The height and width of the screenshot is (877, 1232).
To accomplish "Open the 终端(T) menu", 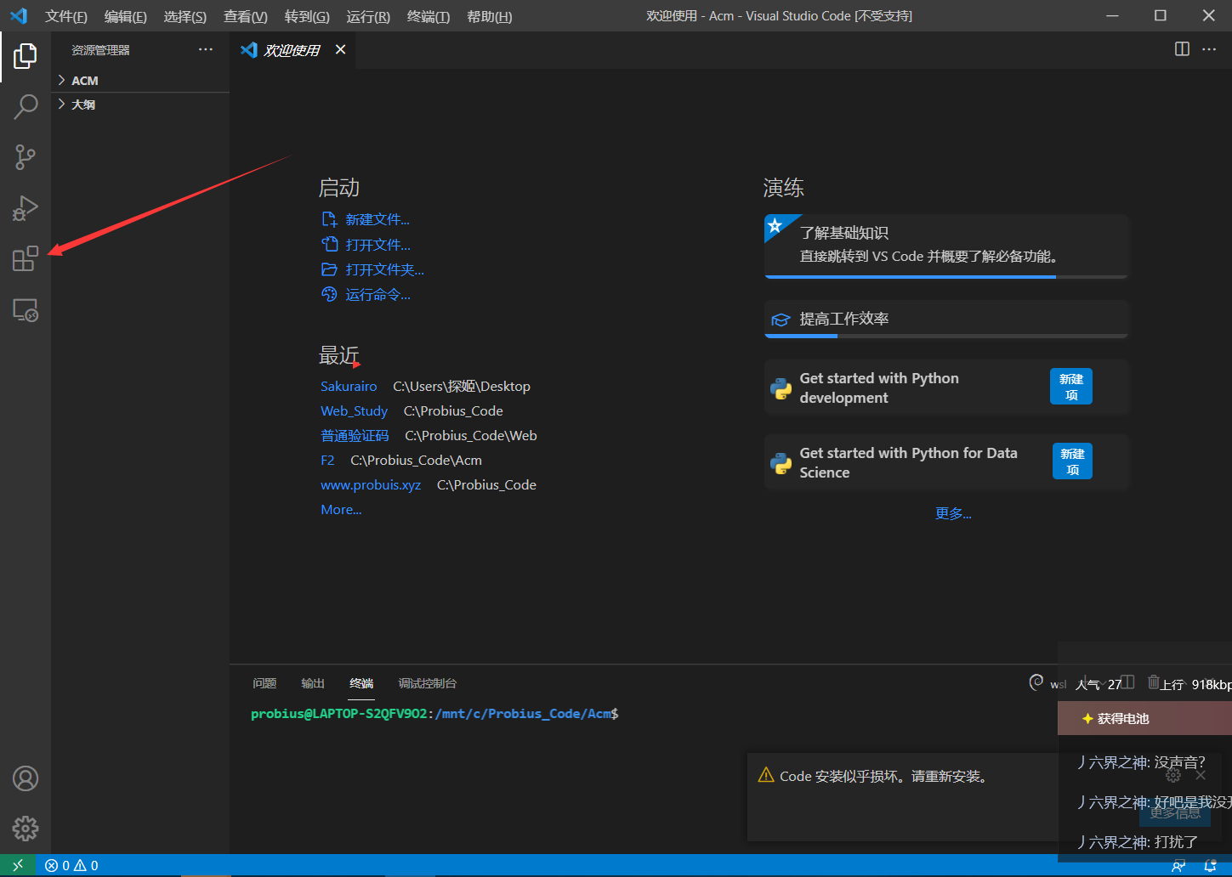I will pos(429,16).
